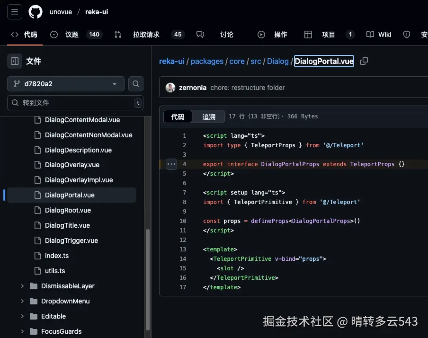Click the discussions speech bubble icon

200,35
